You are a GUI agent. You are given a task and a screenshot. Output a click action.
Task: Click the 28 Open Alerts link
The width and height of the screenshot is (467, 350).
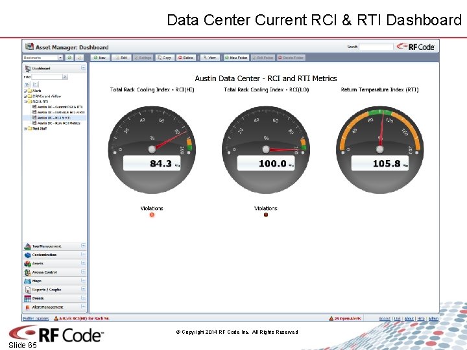coord(348,318)
